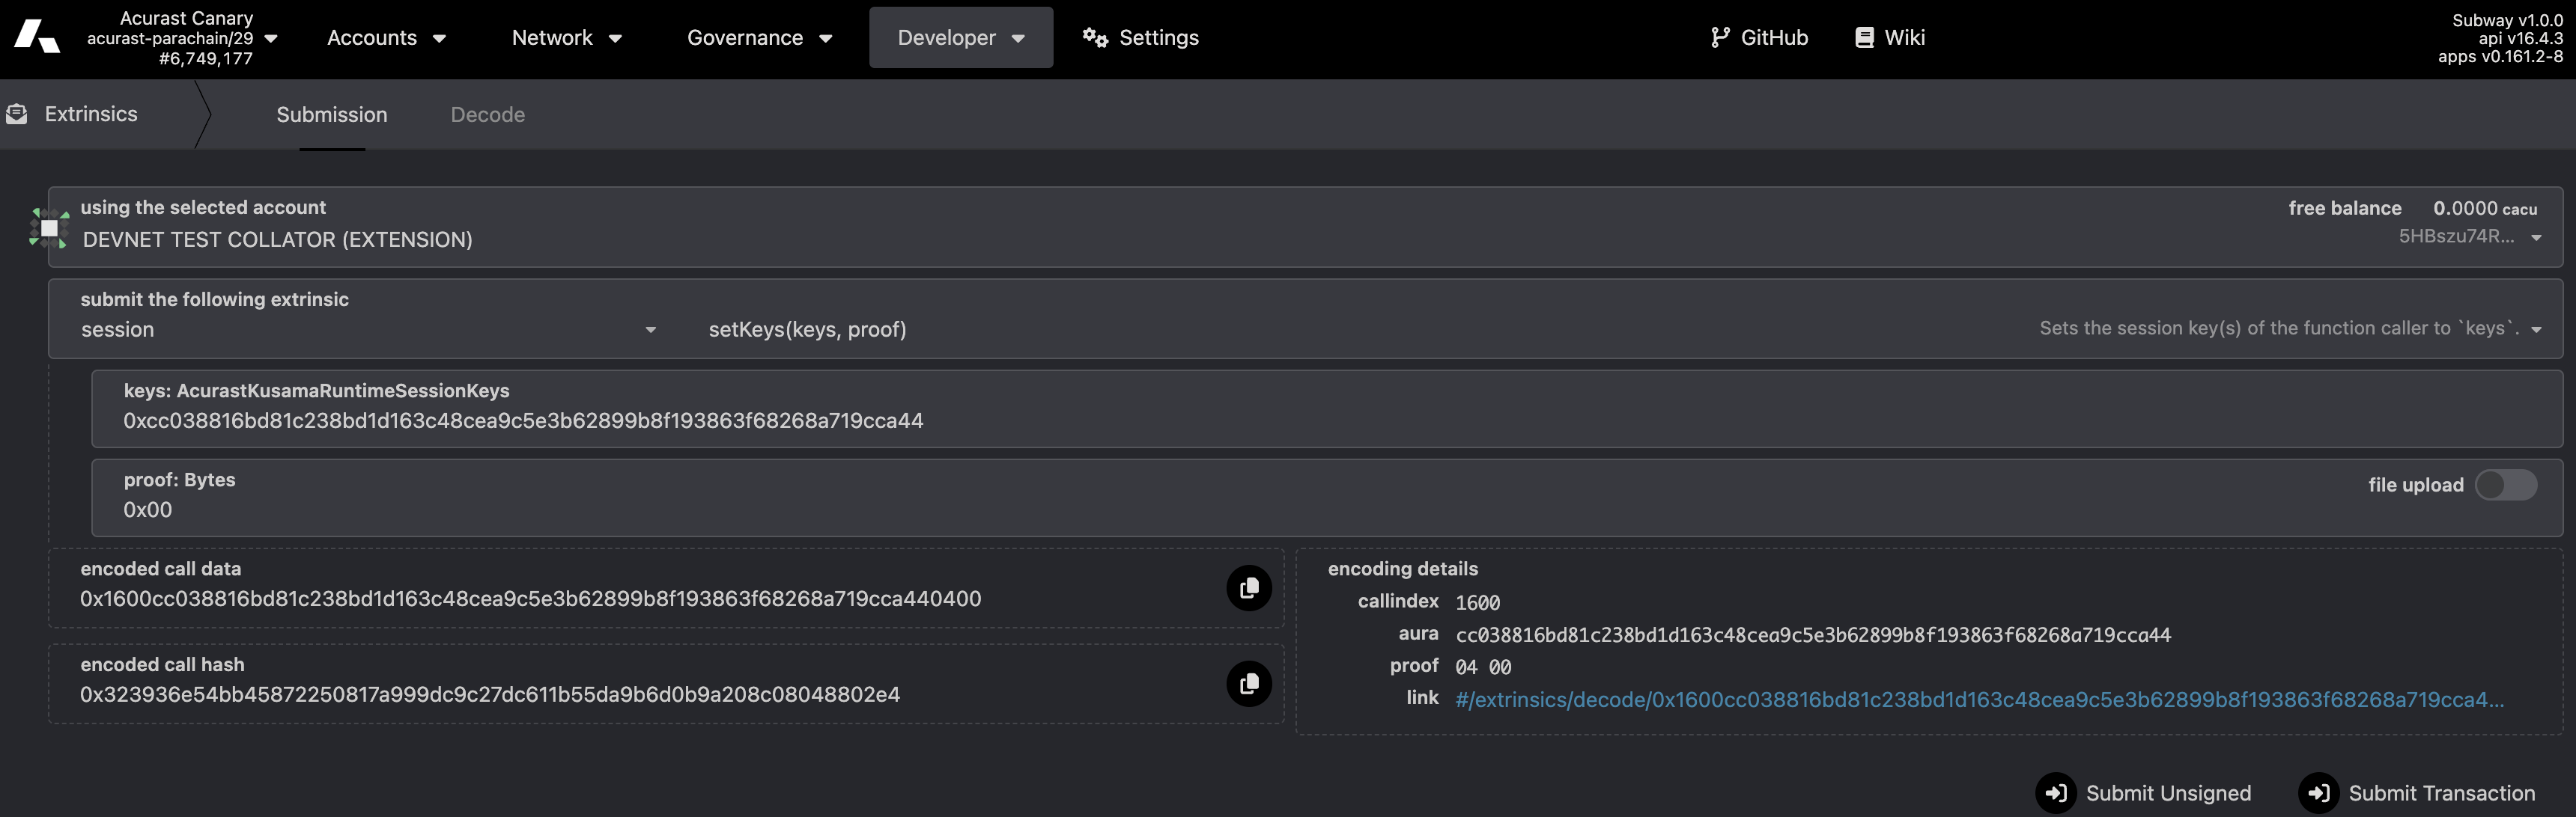Click the Wiki book icon
Screen dimensions: 2576x817
[x=1864, y=37]
